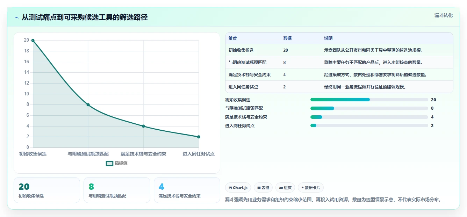Click the 指标值 legend label
The width and height of the screenshot is (467, 217).
pos(121,163)
